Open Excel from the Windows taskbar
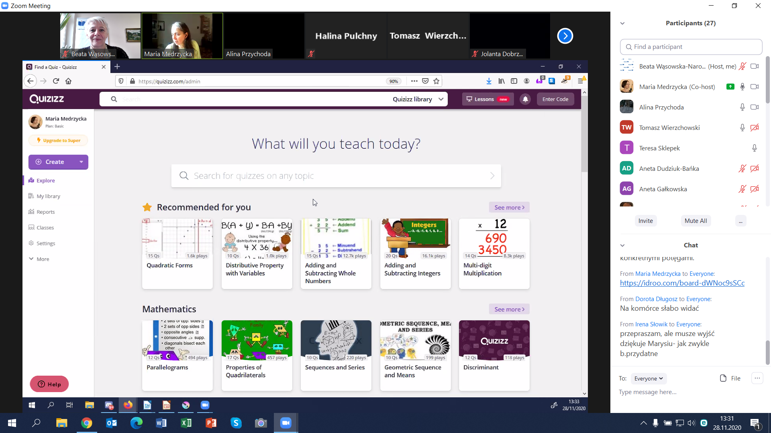The image size is (771, 433). coord(186,423)
